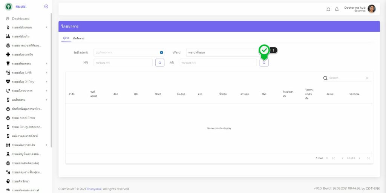Select the ผู้ป่วย tab
This screenshot has height=193, width=386.
tap(66, 38)
